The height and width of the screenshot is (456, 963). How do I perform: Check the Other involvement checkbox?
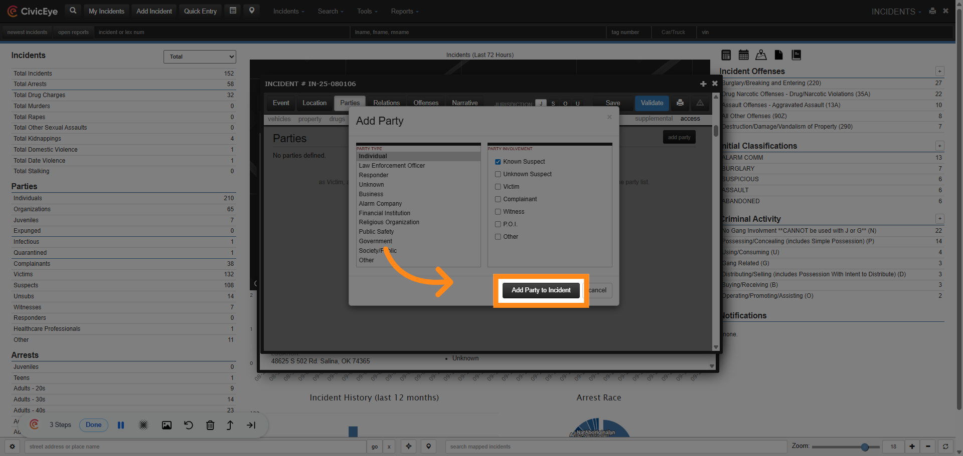click(498, 237)
